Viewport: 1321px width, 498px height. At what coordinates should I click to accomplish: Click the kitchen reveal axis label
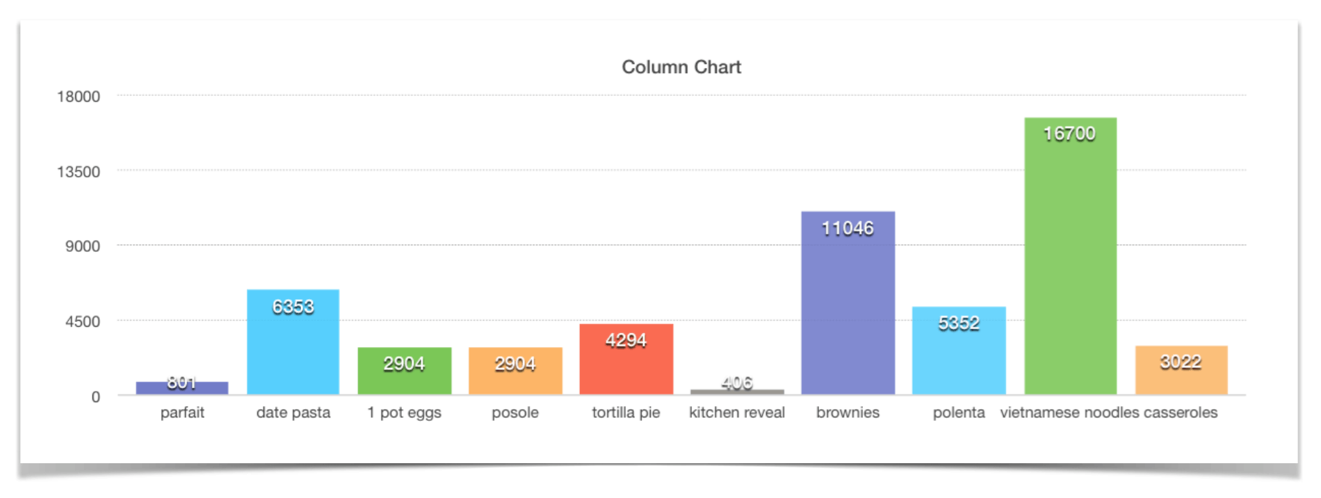tap(737, 412)
